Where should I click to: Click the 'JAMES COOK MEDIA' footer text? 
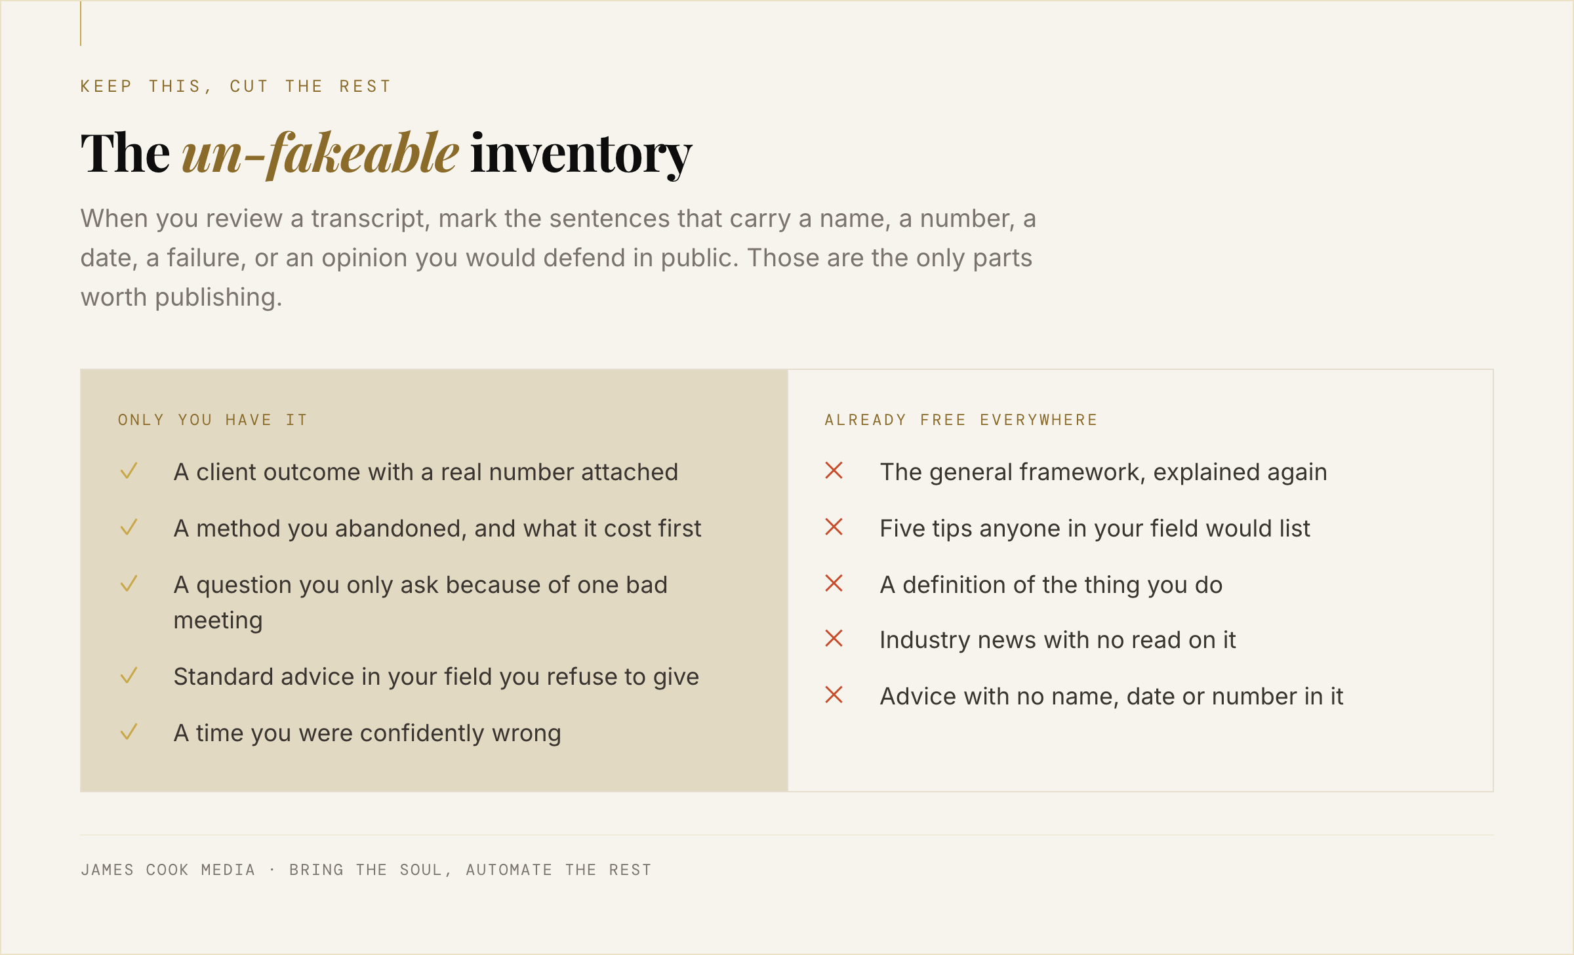click(x=168, y=870)
